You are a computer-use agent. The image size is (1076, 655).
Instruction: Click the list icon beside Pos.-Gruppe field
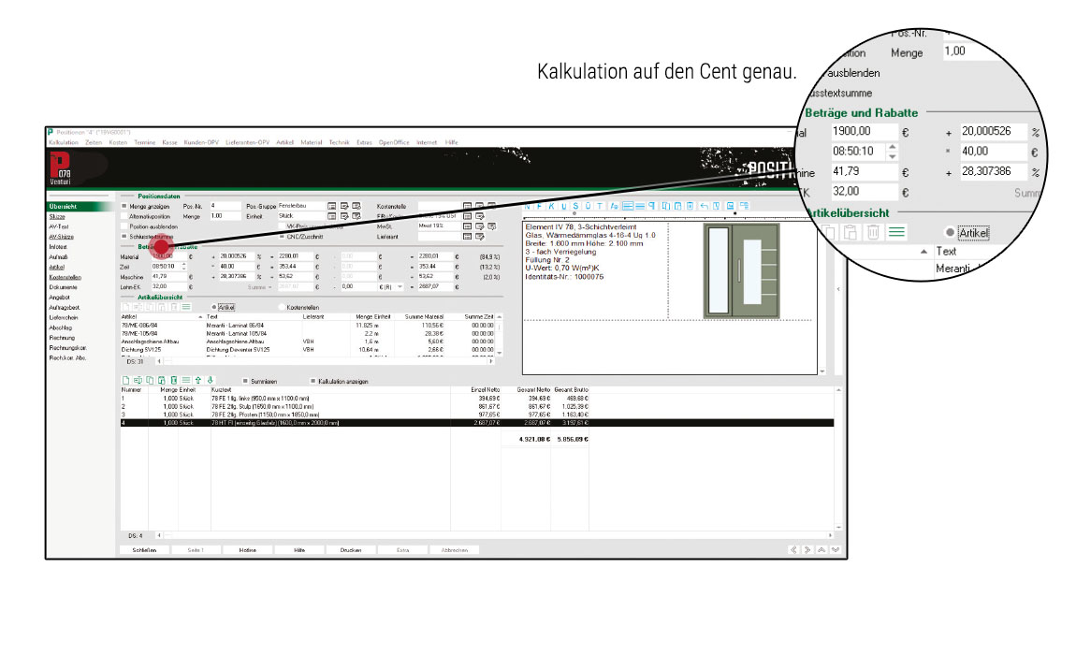(331, 205)
